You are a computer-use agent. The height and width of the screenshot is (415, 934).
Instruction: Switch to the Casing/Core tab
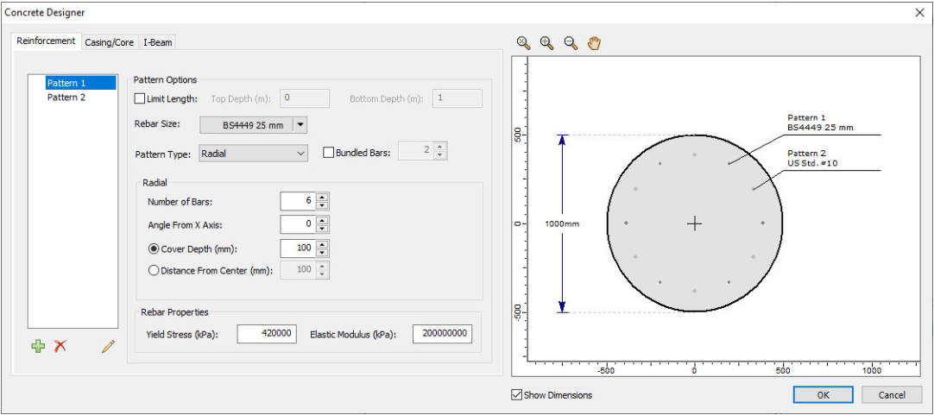pos(109,42)
